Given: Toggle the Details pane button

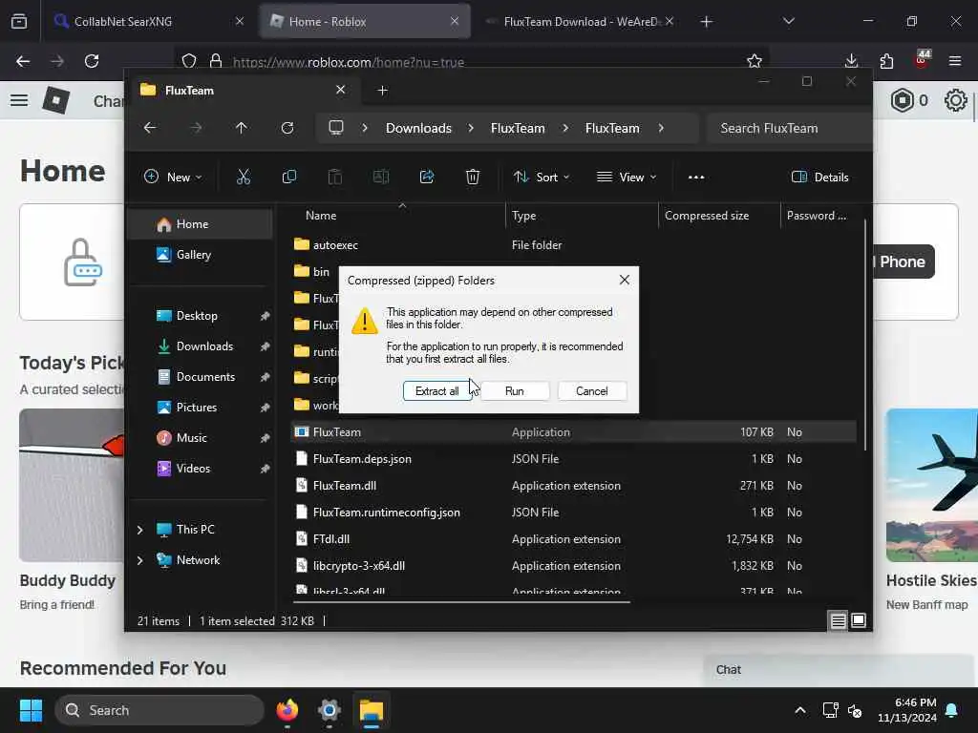Looking at the screenshot, I should pos(820,177).
